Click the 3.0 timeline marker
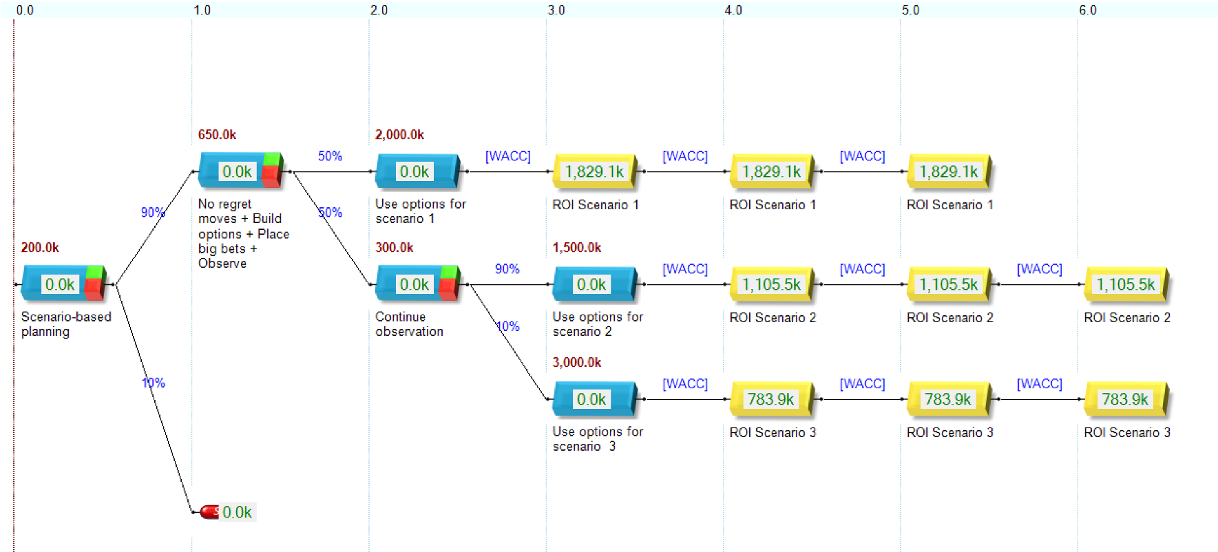The width and height of the screenshot is (1218, 552). [556, 10]
